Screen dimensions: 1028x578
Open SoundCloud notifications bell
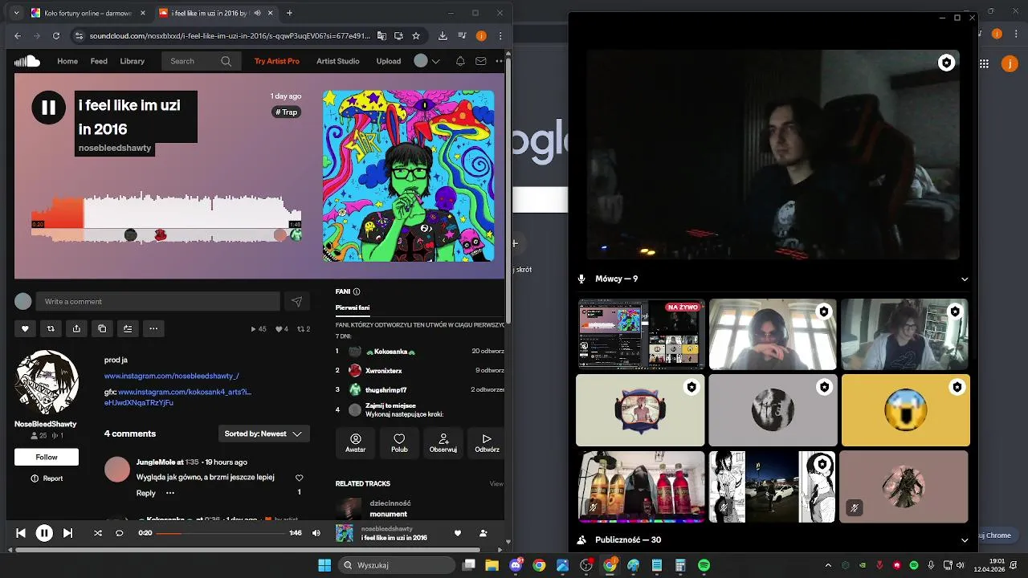click(460, 61)
